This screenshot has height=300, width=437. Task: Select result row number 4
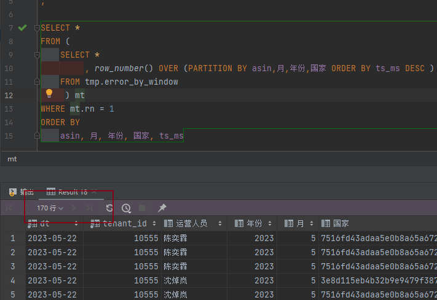(x=13, y=280)
